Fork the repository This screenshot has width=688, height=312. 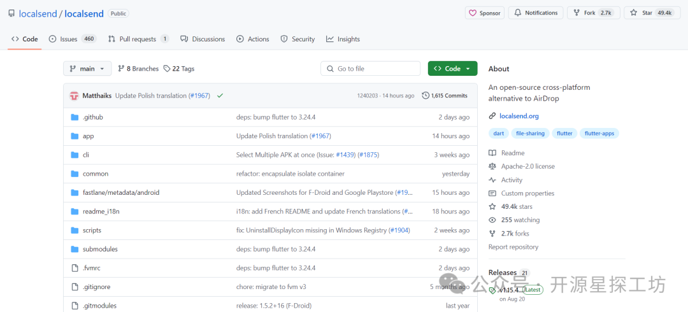(x=593, y=13)
